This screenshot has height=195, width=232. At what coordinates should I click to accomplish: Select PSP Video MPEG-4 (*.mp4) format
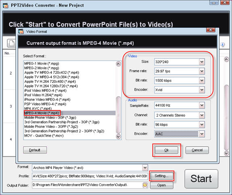[45, 104]
